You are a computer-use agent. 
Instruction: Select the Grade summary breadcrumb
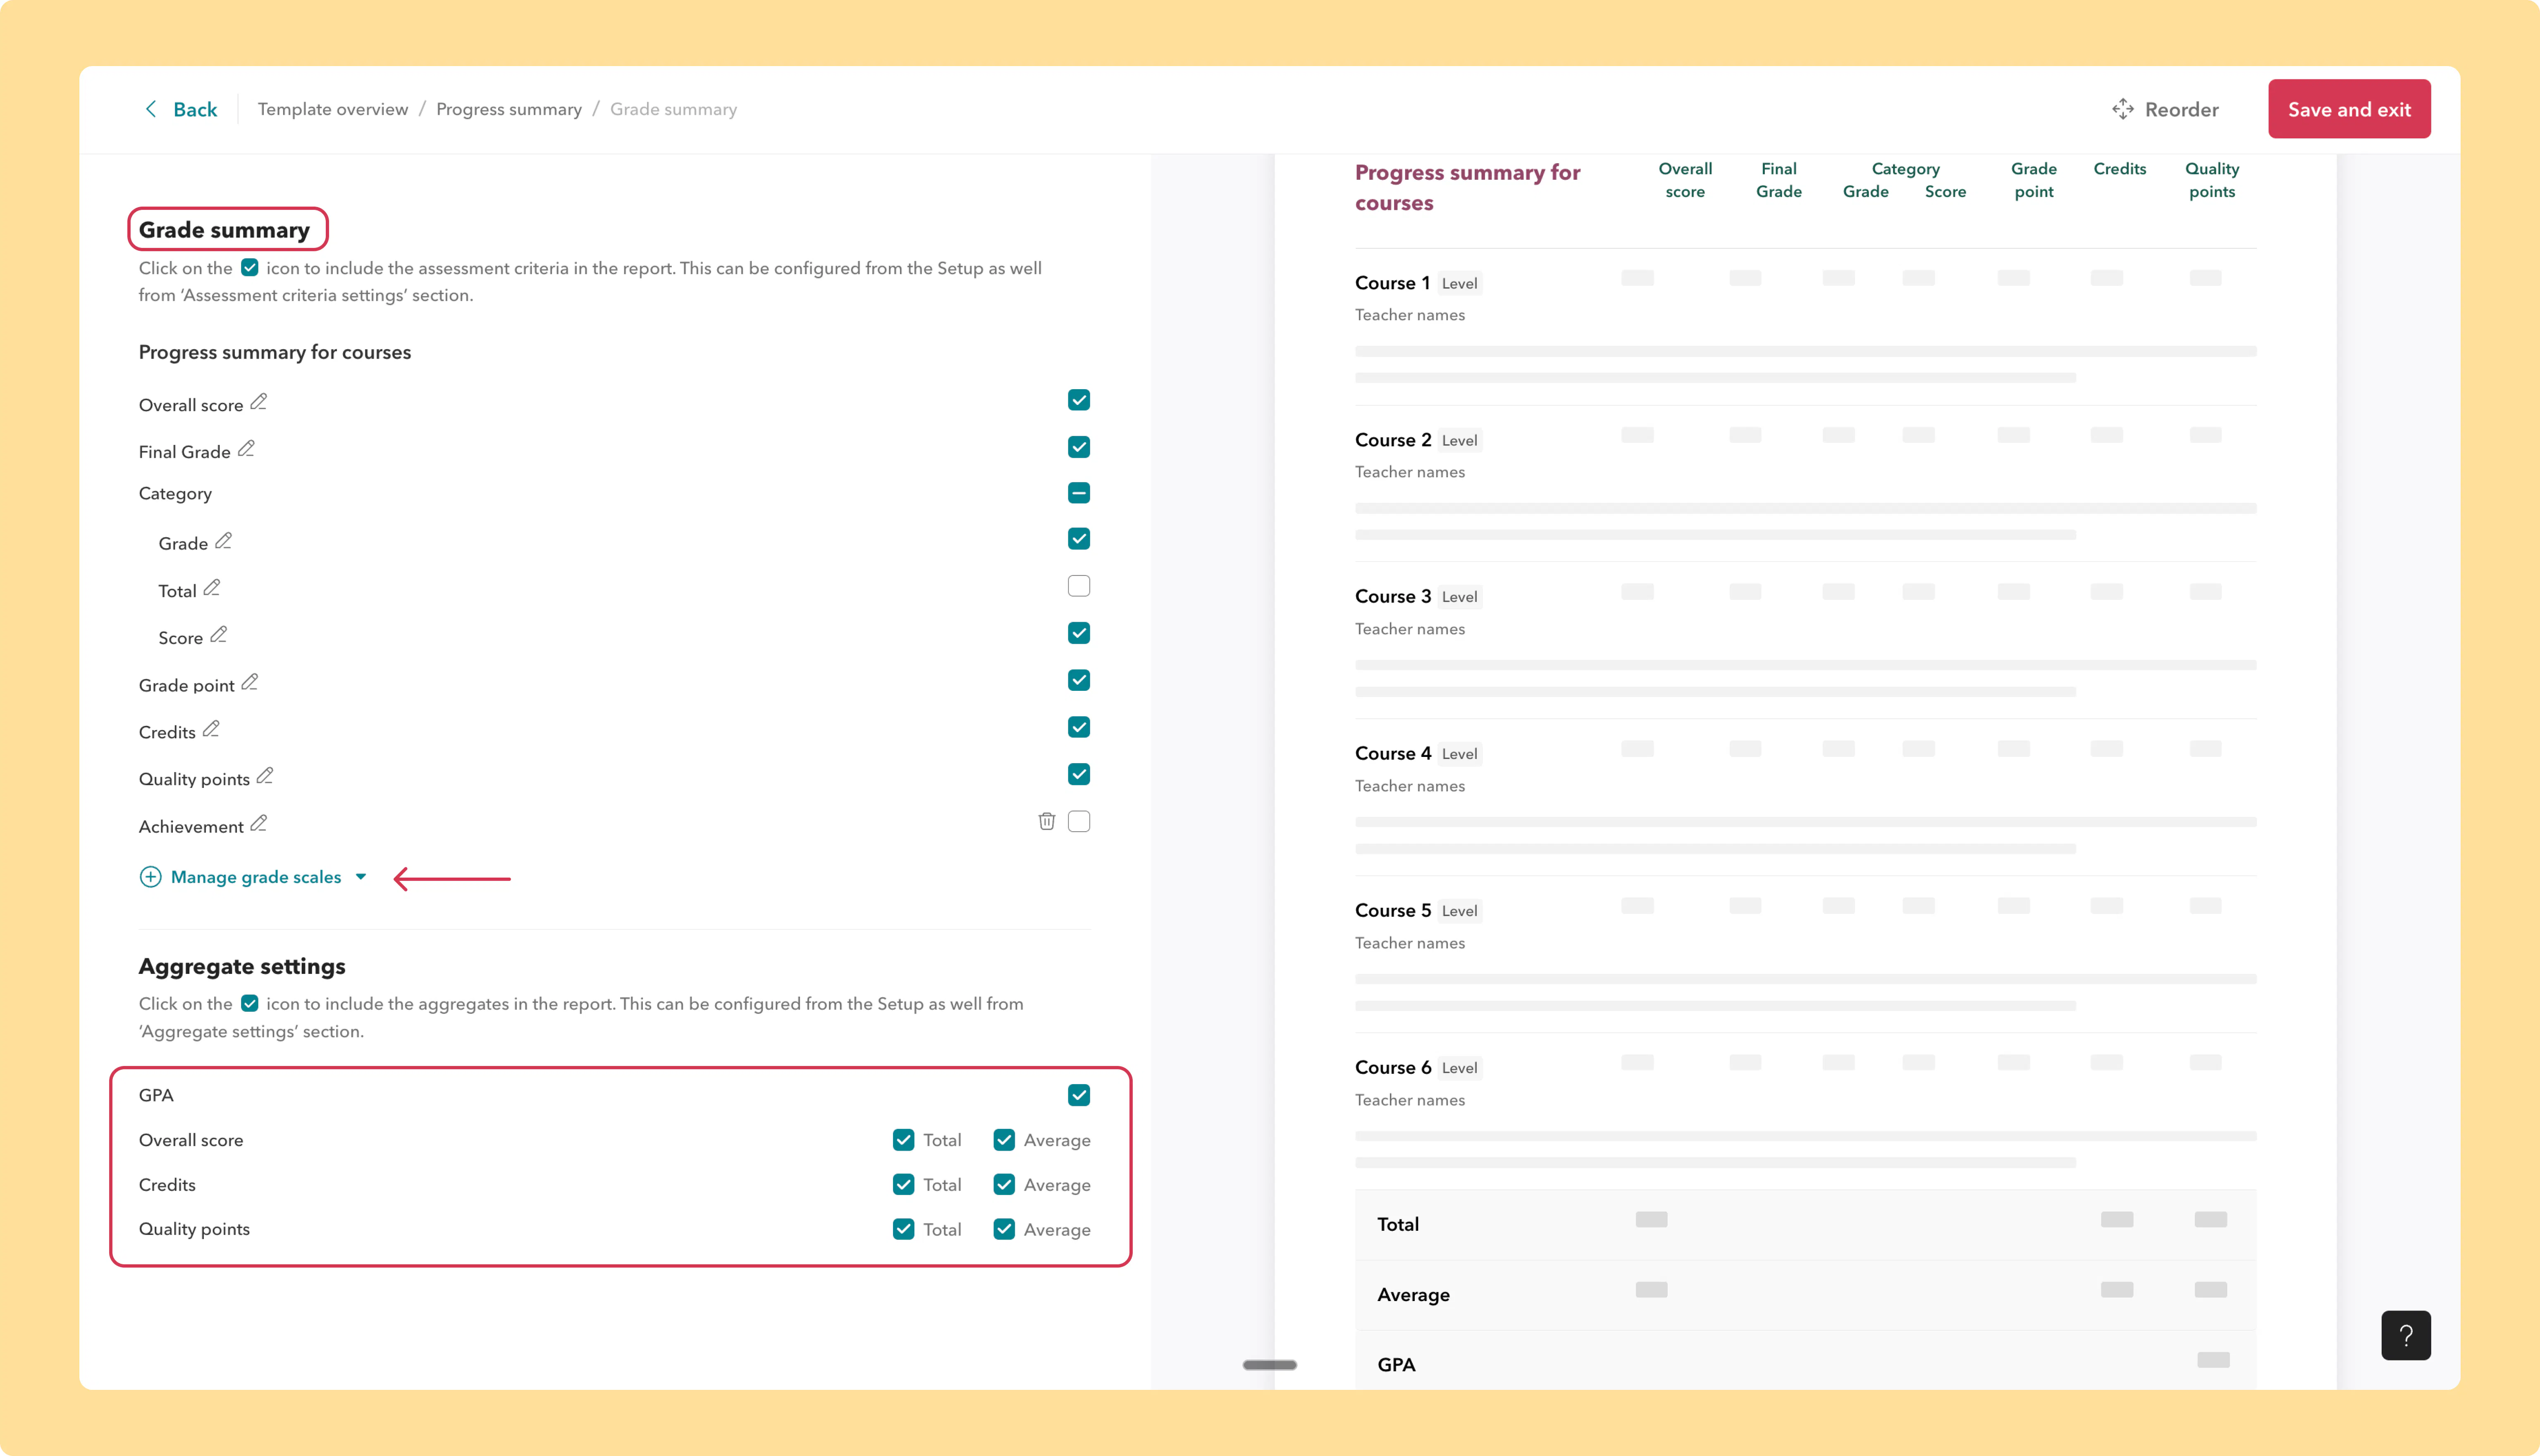pyautogui.click(x=673, y=109)
